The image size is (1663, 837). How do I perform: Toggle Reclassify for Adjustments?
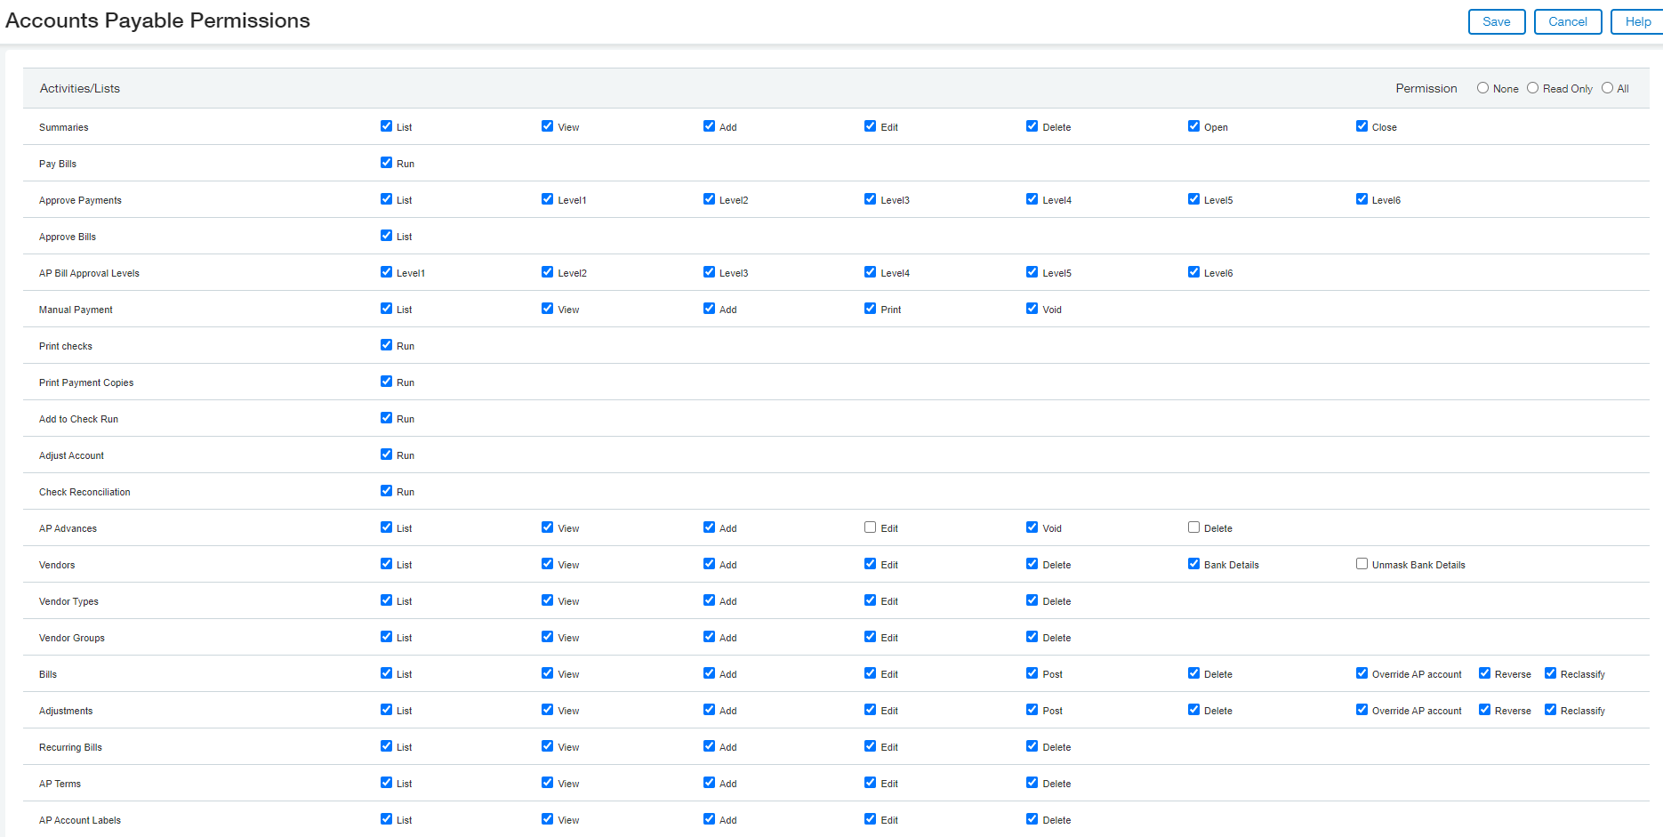click(x=1550, y=710)
